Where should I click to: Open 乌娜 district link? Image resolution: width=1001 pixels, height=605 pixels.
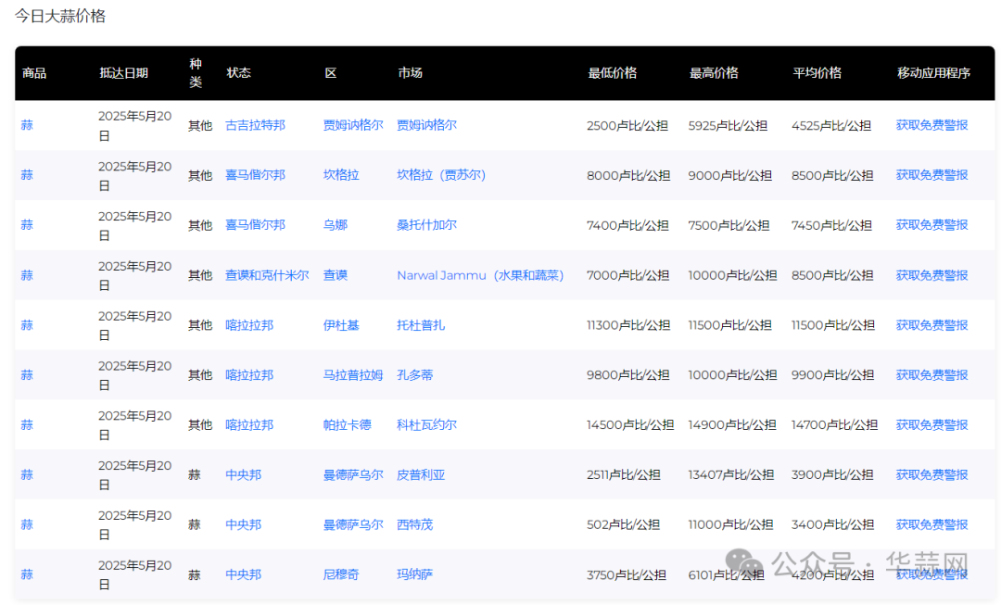(336, 224)
